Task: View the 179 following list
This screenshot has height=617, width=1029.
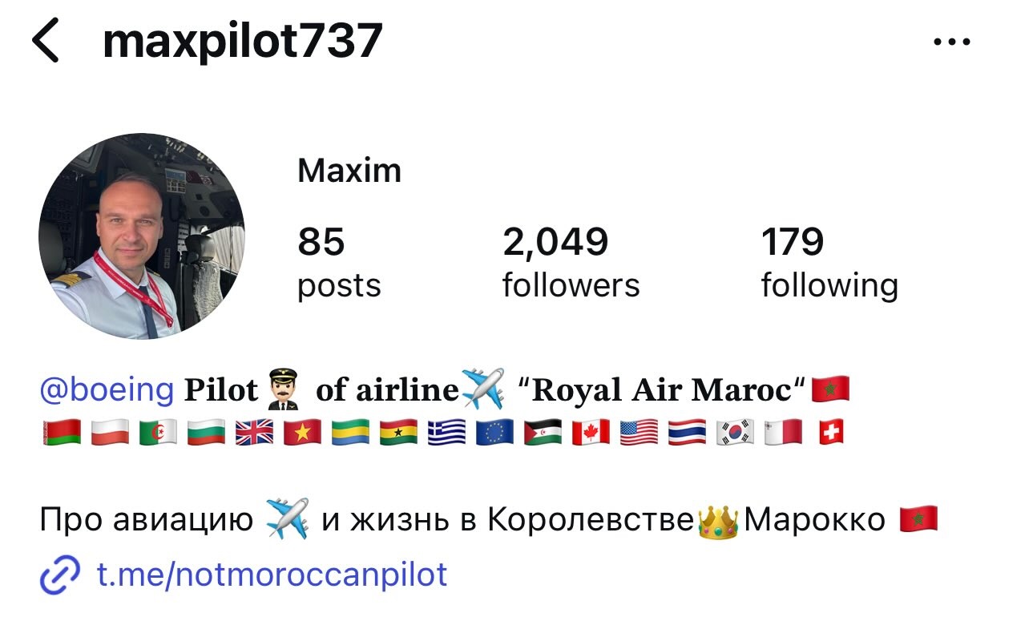Action: [x=829, y=263]
